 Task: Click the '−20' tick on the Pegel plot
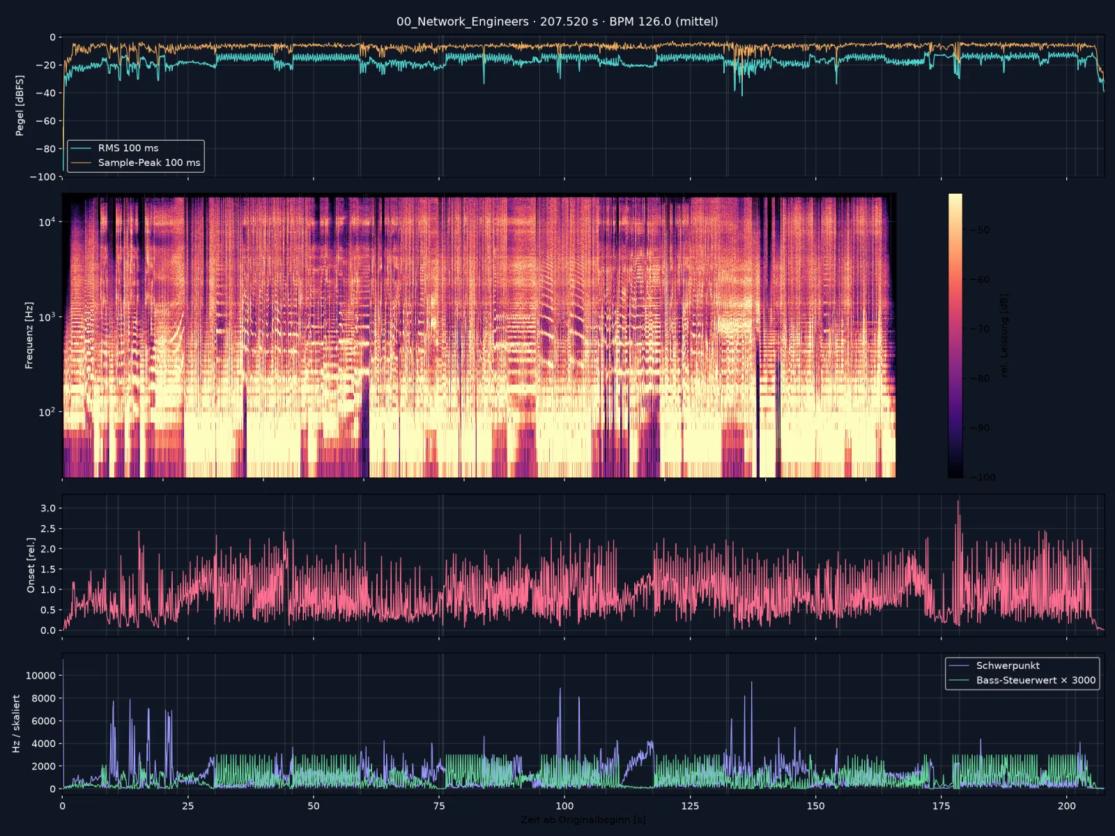45,65
